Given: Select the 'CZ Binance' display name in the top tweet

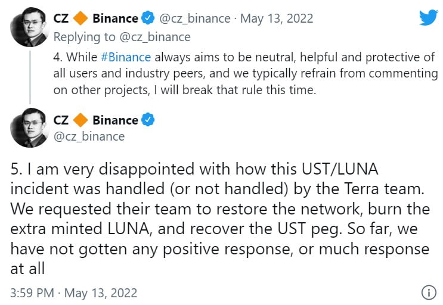Looking at the screenshot, I should point(95,18).
